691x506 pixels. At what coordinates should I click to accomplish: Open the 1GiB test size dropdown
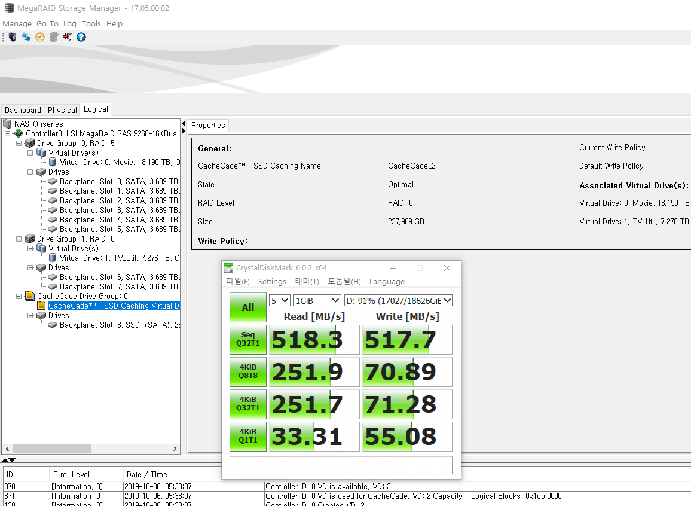(317, 301)
